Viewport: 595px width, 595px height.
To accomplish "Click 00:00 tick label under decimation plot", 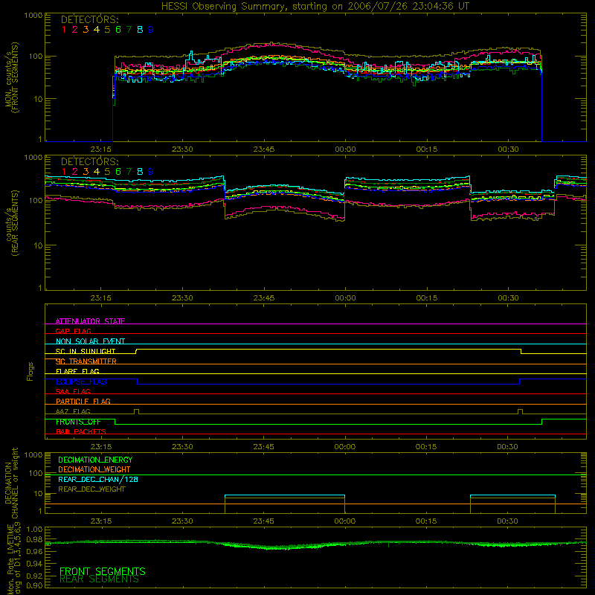I will [x=345, y=521].
